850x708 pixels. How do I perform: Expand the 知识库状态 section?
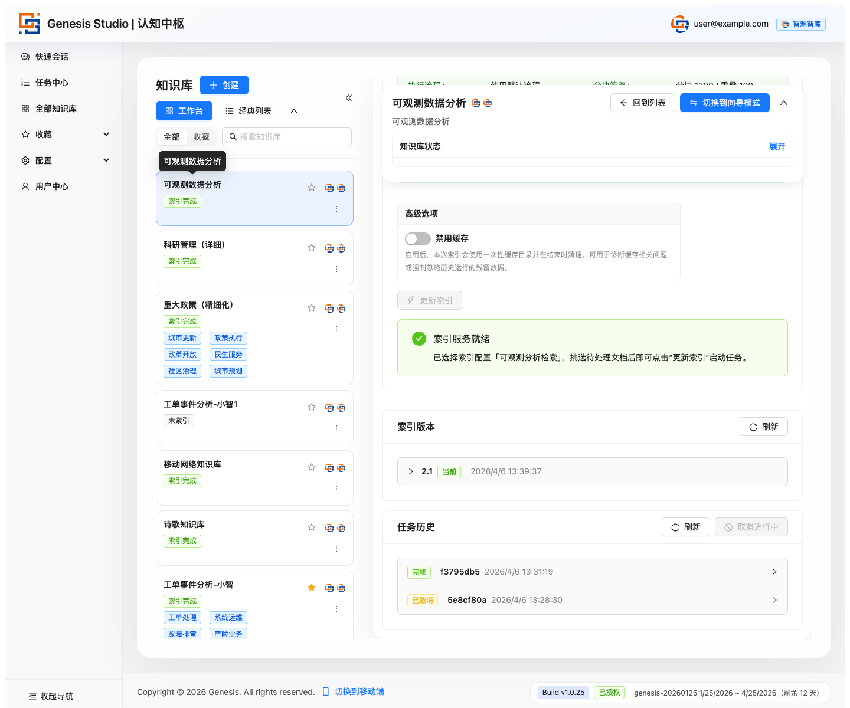(x=777, y=146)
